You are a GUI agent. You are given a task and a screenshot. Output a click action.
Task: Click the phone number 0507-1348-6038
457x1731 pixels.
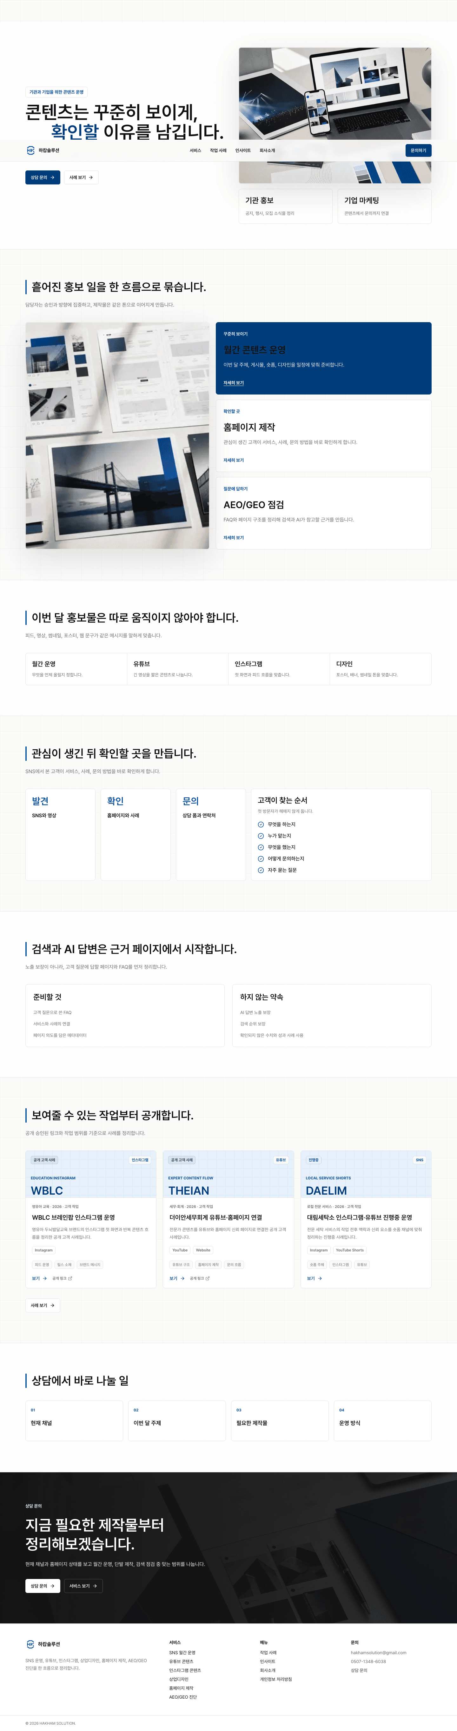368,1661
